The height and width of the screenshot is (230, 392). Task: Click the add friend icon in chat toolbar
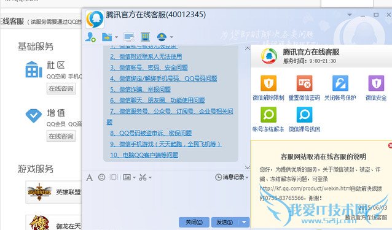(x=90, y=37)
